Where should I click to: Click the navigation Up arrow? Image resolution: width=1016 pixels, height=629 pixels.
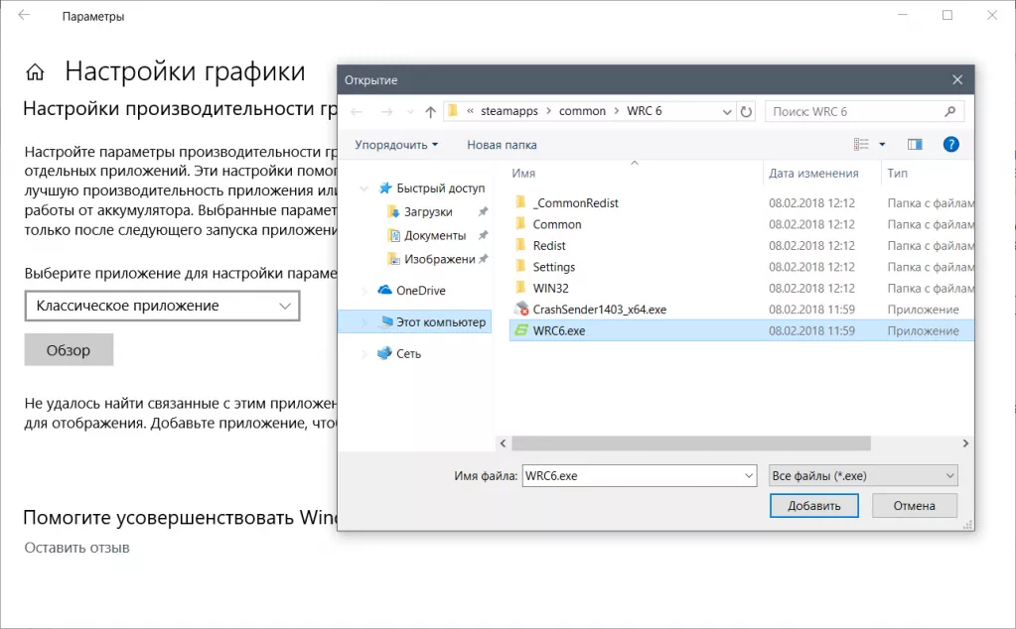[431, 111]
